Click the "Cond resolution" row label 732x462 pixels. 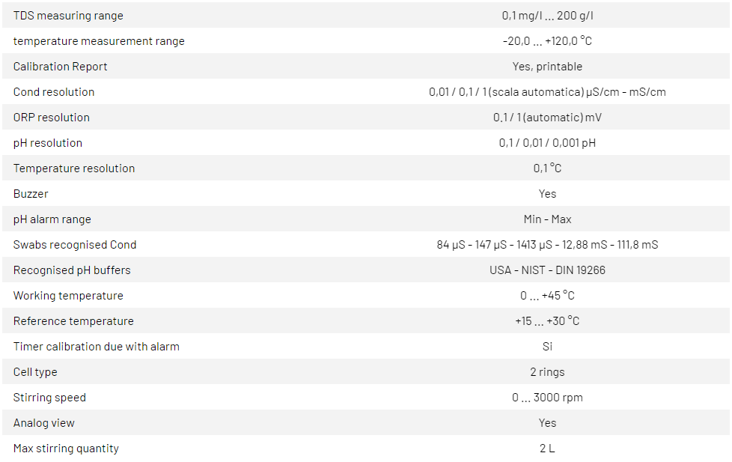click(x=54, y=92)
